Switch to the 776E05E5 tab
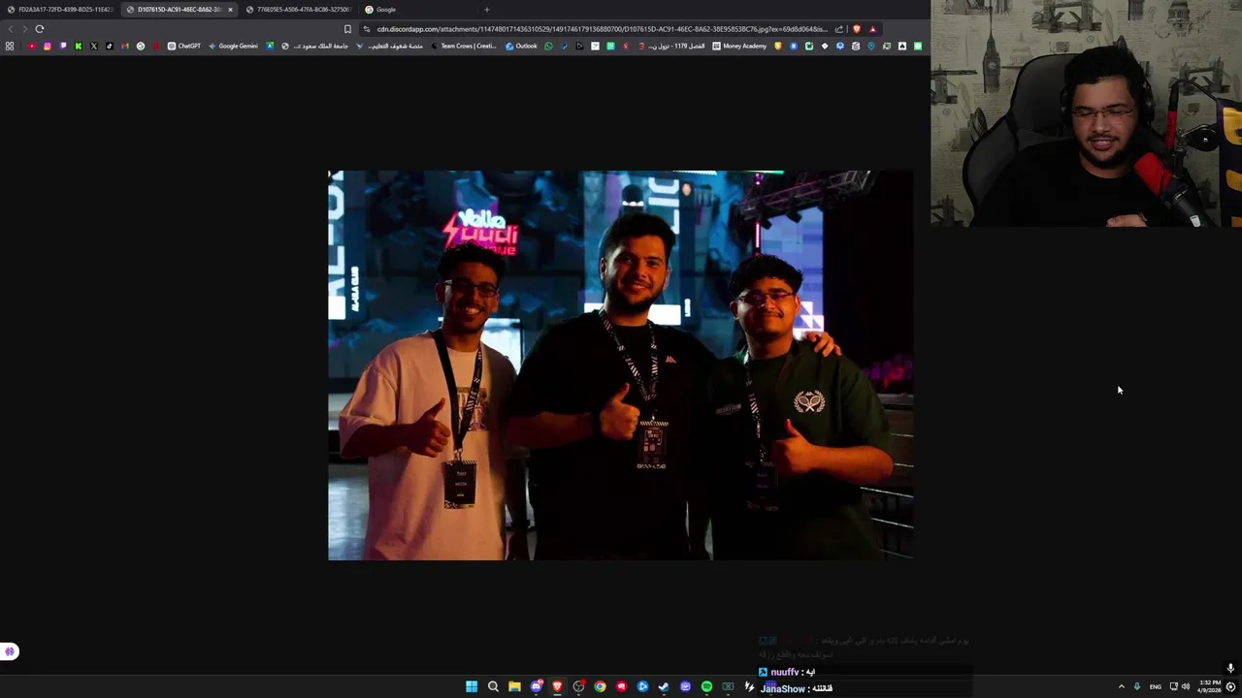 click(x=298, y=10)
